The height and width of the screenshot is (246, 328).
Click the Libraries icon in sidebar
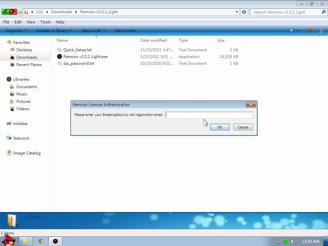click(x=9, y=79)
